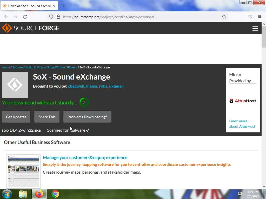Visit cbagwell's profile link

click(x=76, y=86)
